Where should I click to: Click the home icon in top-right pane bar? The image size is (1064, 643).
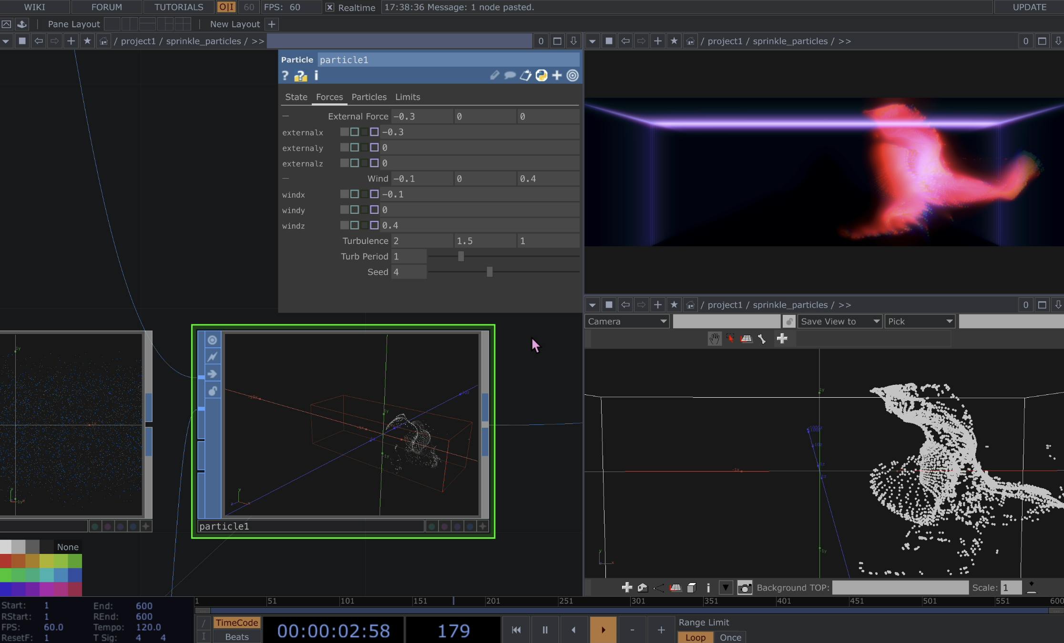pos(690,41)
